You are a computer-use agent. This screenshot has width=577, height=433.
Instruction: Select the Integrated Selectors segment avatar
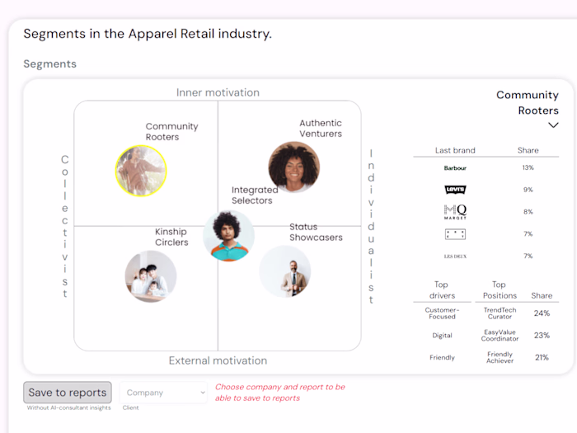(228, 235)
